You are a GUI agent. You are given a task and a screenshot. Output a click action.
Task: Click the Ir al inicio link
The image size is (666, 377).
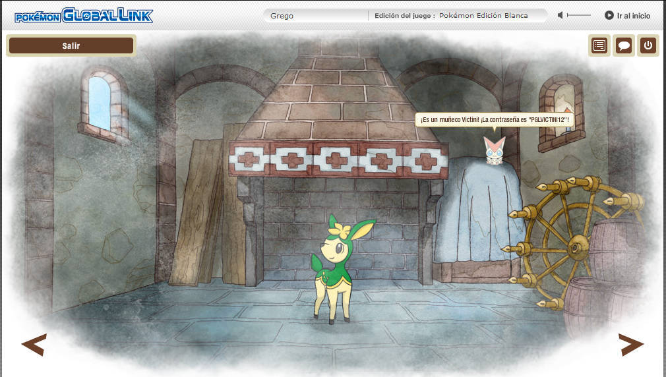(633, 16)
